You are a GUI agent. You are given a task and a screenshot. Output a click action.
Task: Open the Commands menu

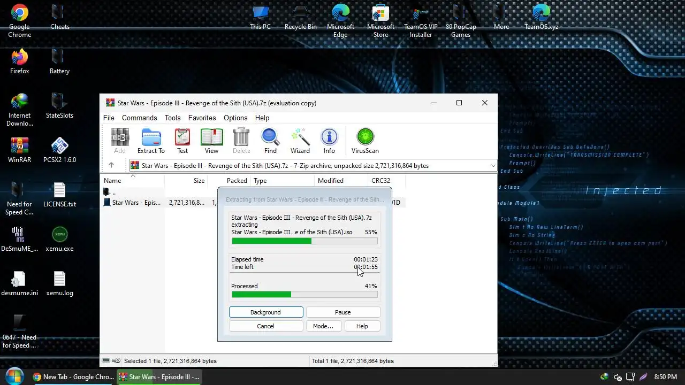[139, 118]
